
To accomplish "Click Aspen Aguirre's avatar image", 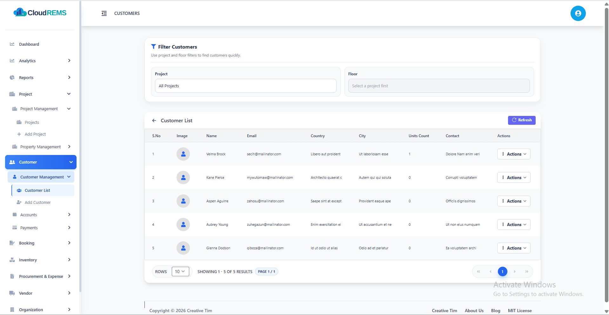I will tap(183, 201).
